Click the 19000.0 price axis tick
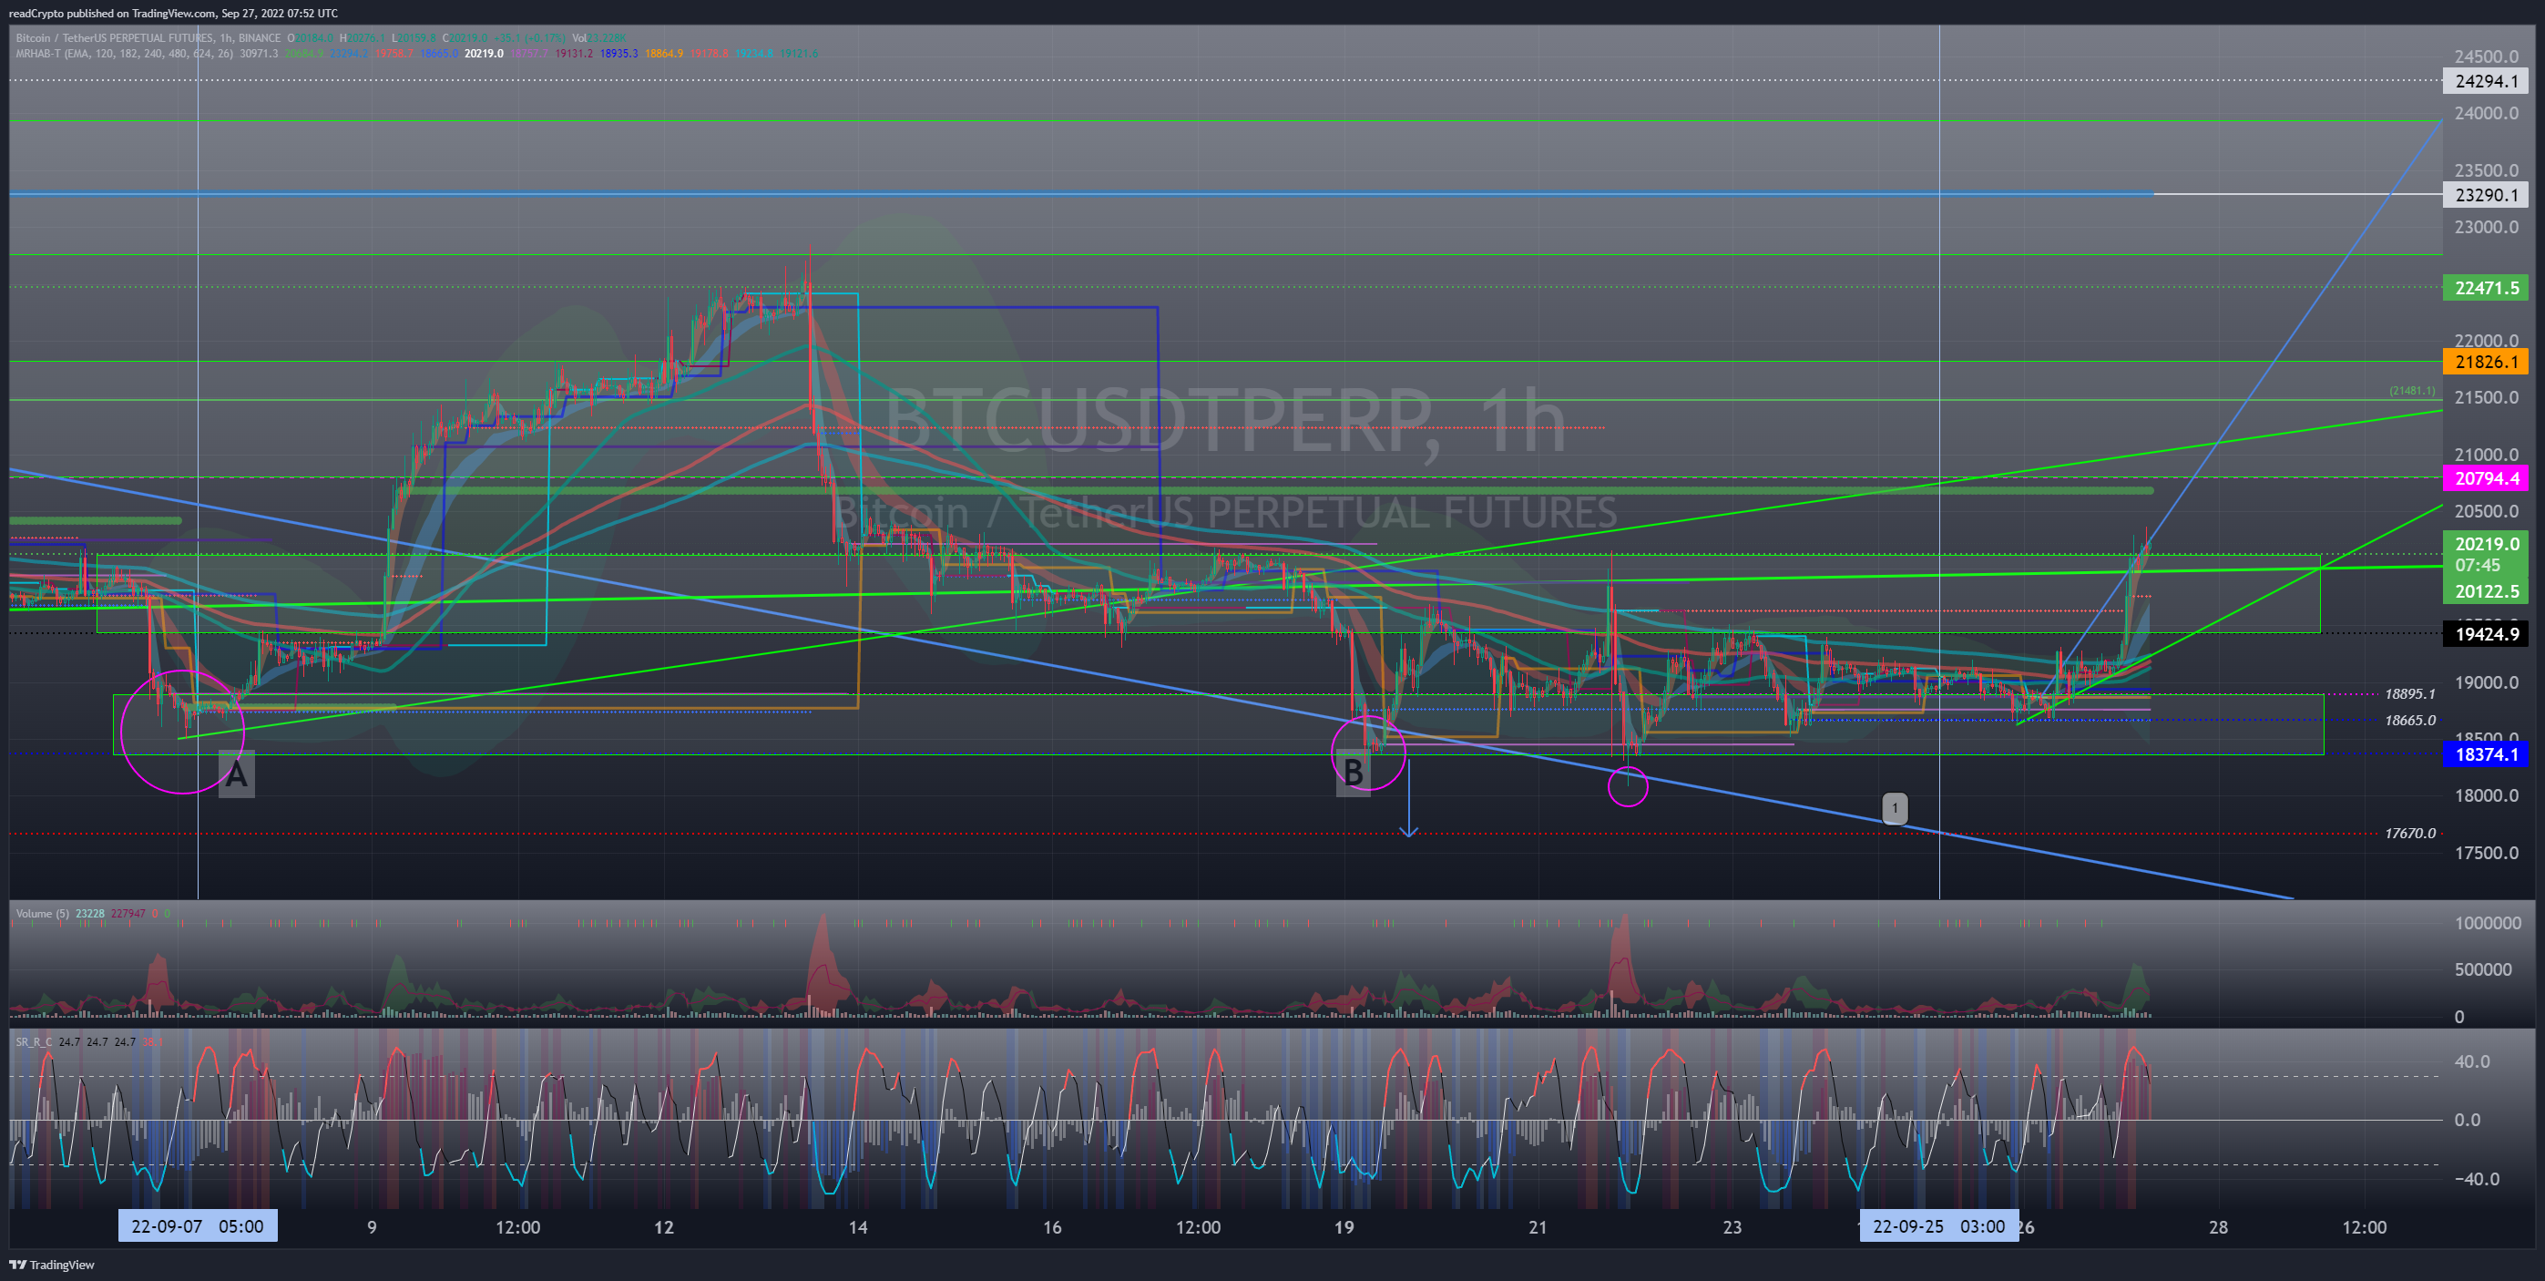This screenshot has height=1281, width=2545. (2486, 682)
